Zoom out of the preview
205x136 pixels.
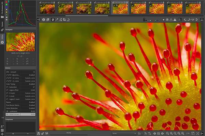(167, 134)
